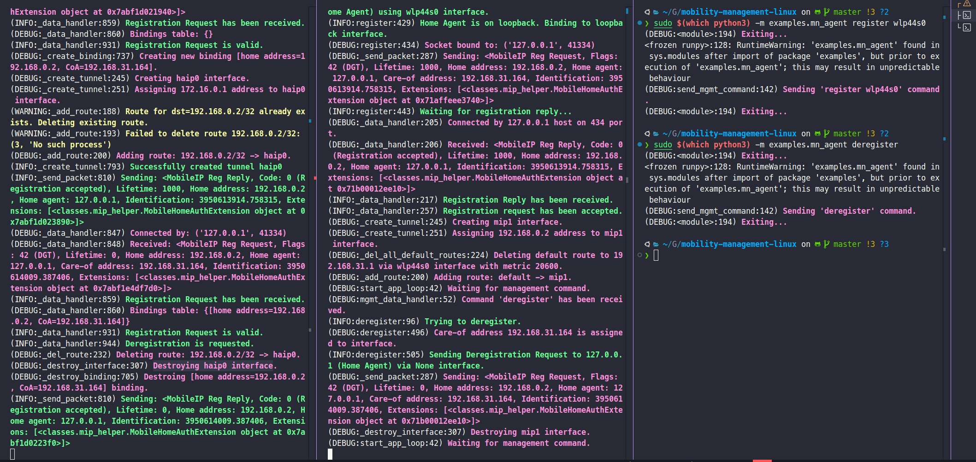The image size is (976, 462).
Task: Click "Socket bound to: ('127.0.0.1', 41334)" text
Action: click(x=509, y=45)
